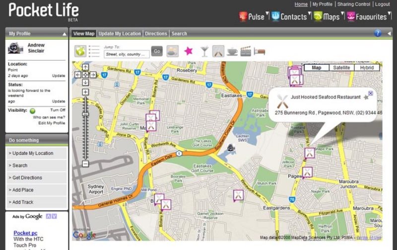Zoom out with minus button

(85, 164)
